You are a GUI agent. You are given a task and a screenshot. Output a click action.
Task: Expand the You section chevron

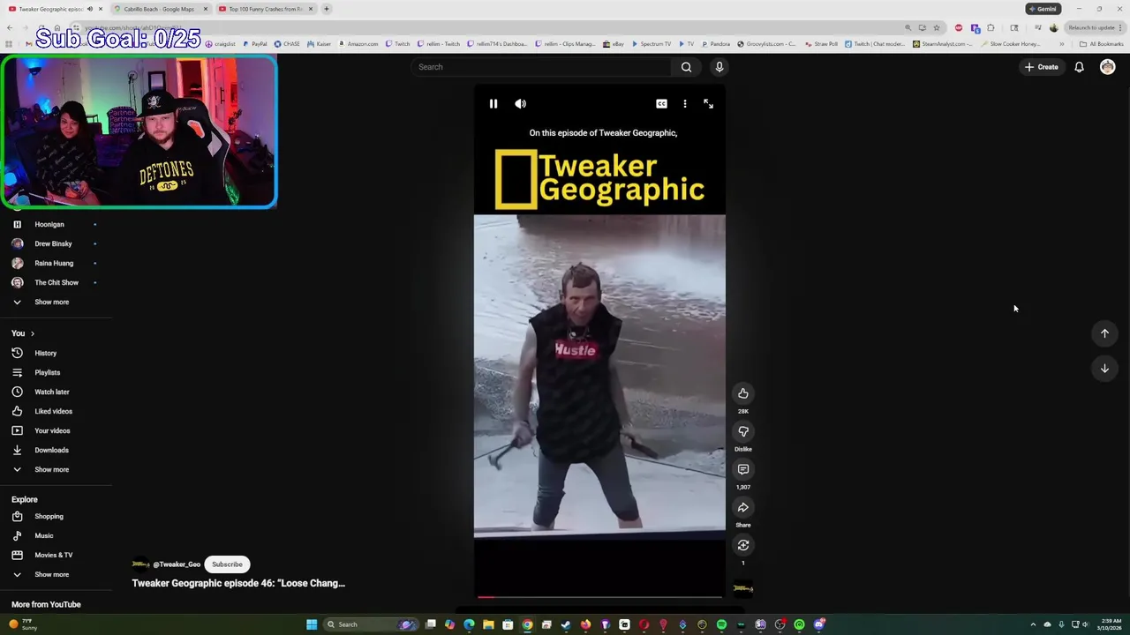click(33, 333)
